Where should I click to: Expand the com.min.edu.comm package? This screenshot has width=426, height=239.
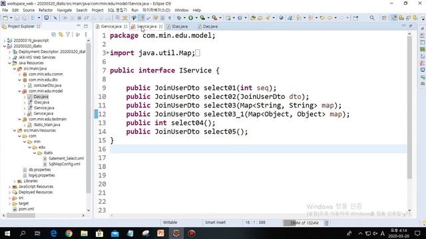tap(19, 74)
